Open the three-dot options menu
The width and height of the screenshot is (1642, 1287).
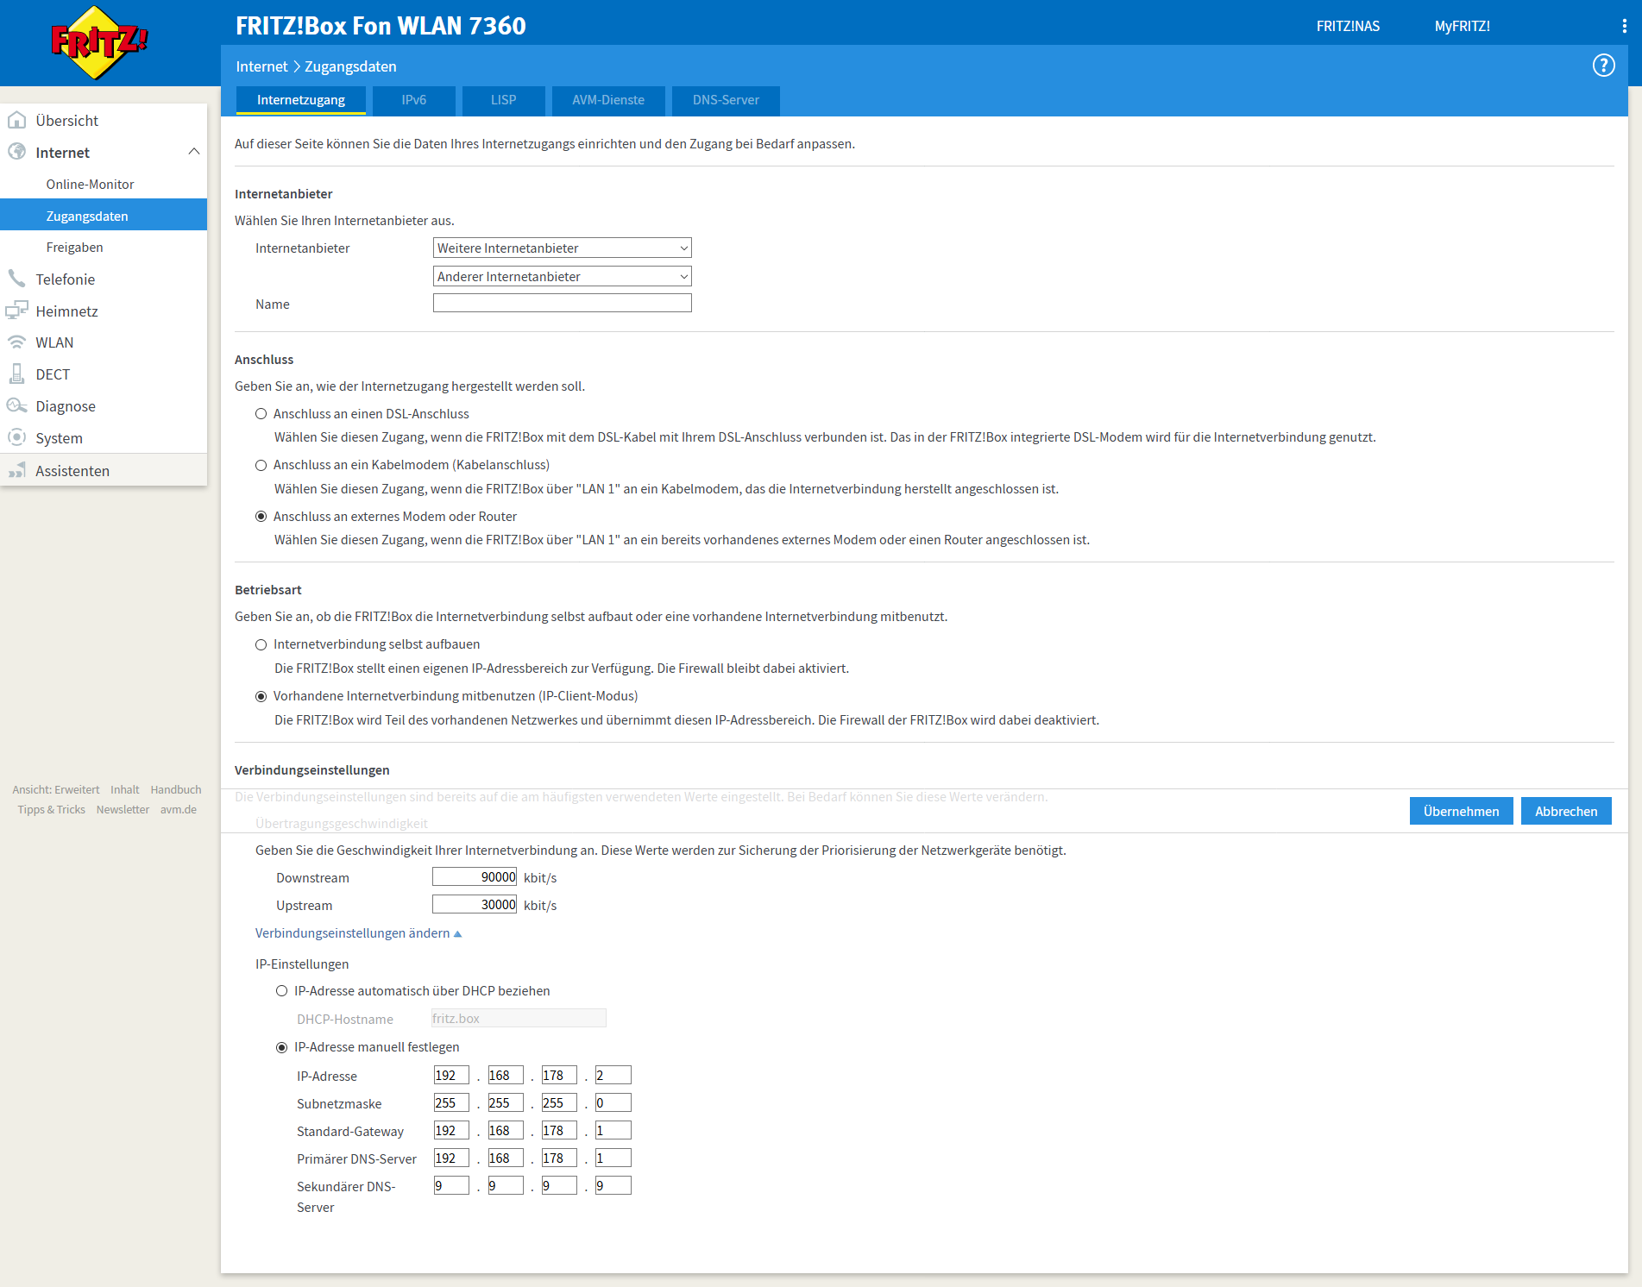pyautogui.click(x=1624, y=26)
